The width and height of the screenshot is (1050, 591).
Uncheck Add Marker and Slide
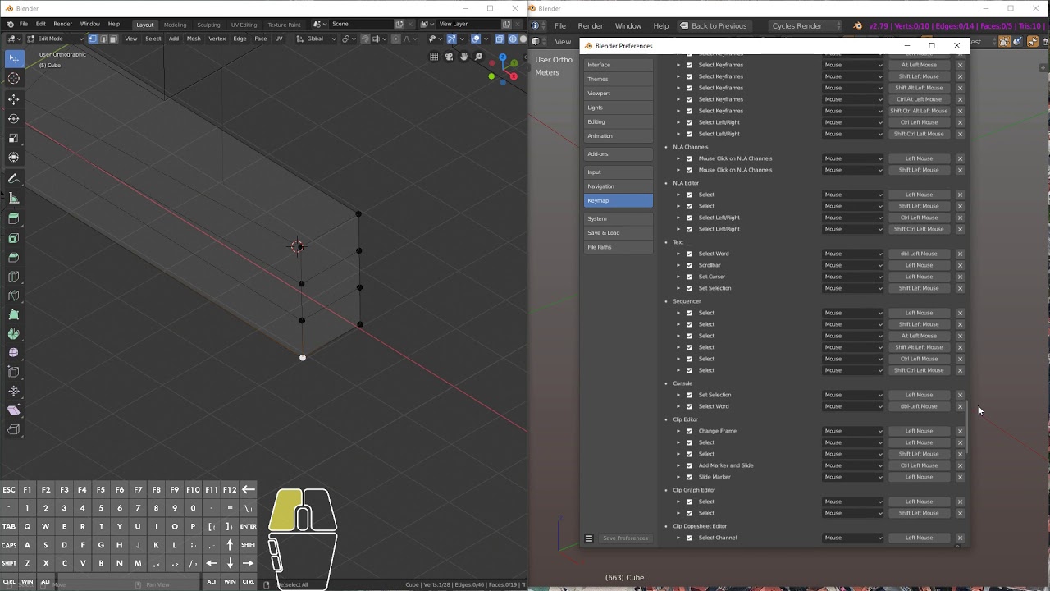point(689,465)
